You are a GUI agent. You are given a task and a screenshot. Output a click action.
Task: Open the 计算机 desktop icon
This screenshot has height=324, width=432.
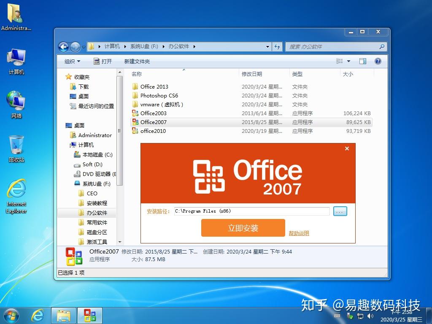tap(16, 62)
